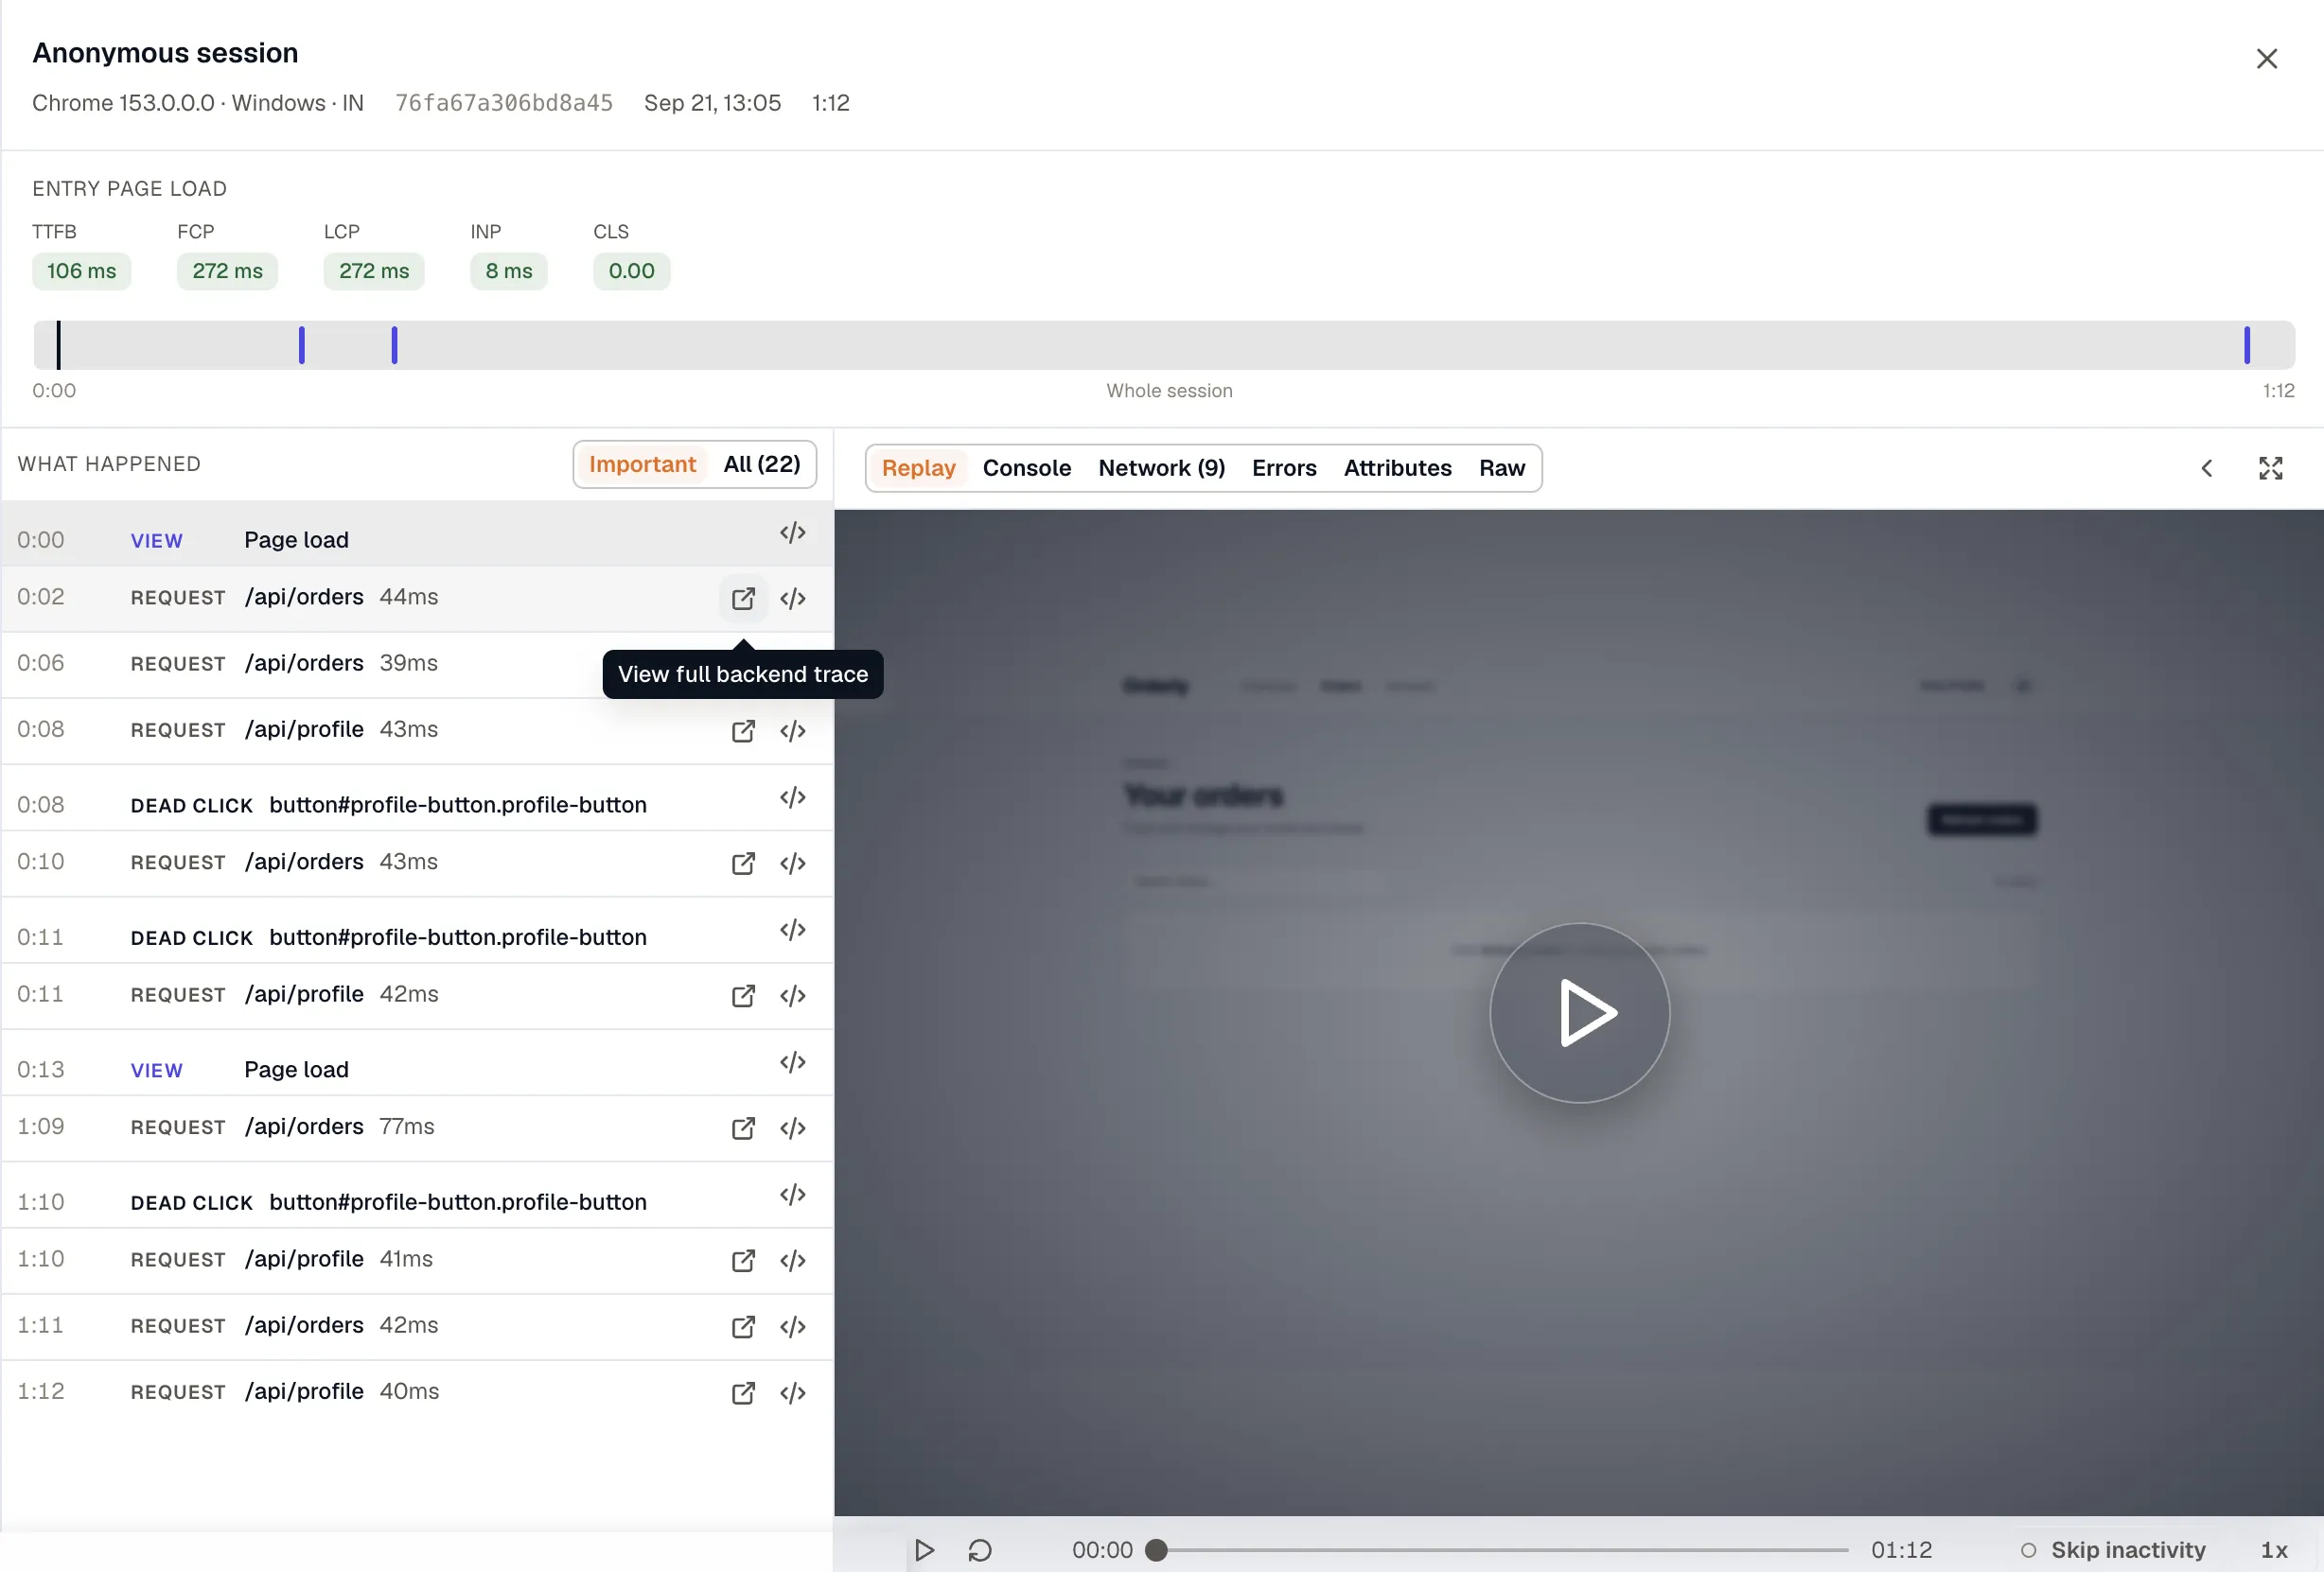
Task: Open backend trace for 0:08 /api/profile request
Action: tap(743, 730)
